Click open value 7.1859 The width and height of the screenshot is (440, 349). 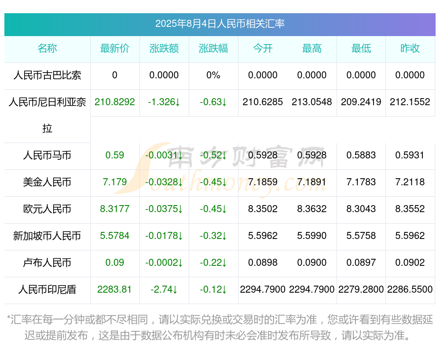click(263, 182)
